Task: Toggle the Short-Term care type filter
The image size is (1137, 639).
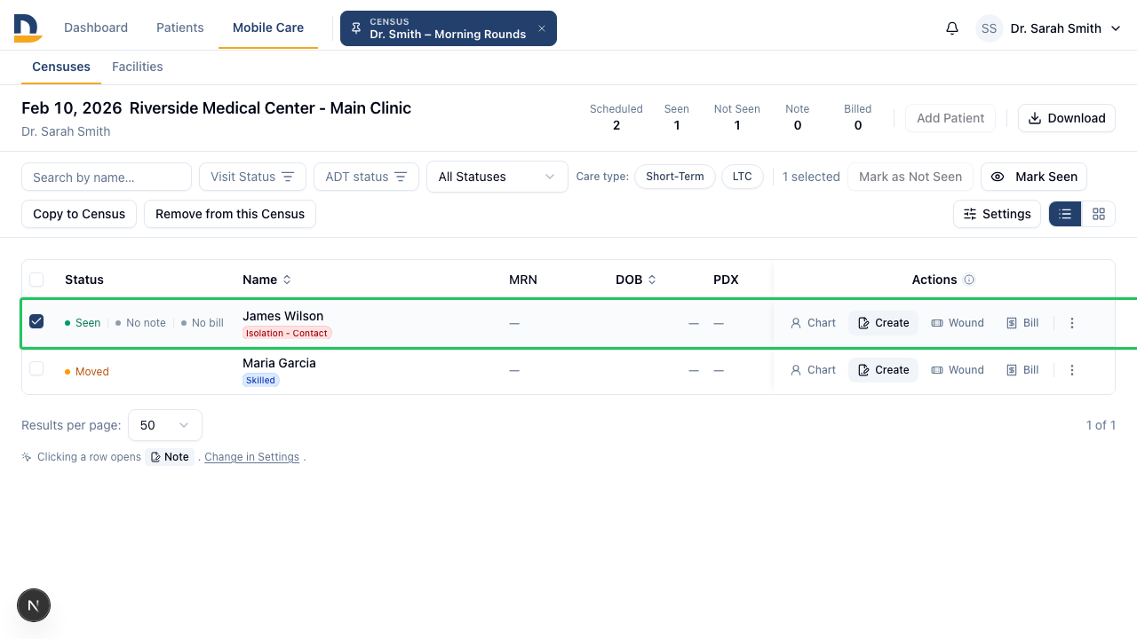Action: coord(675,177)
